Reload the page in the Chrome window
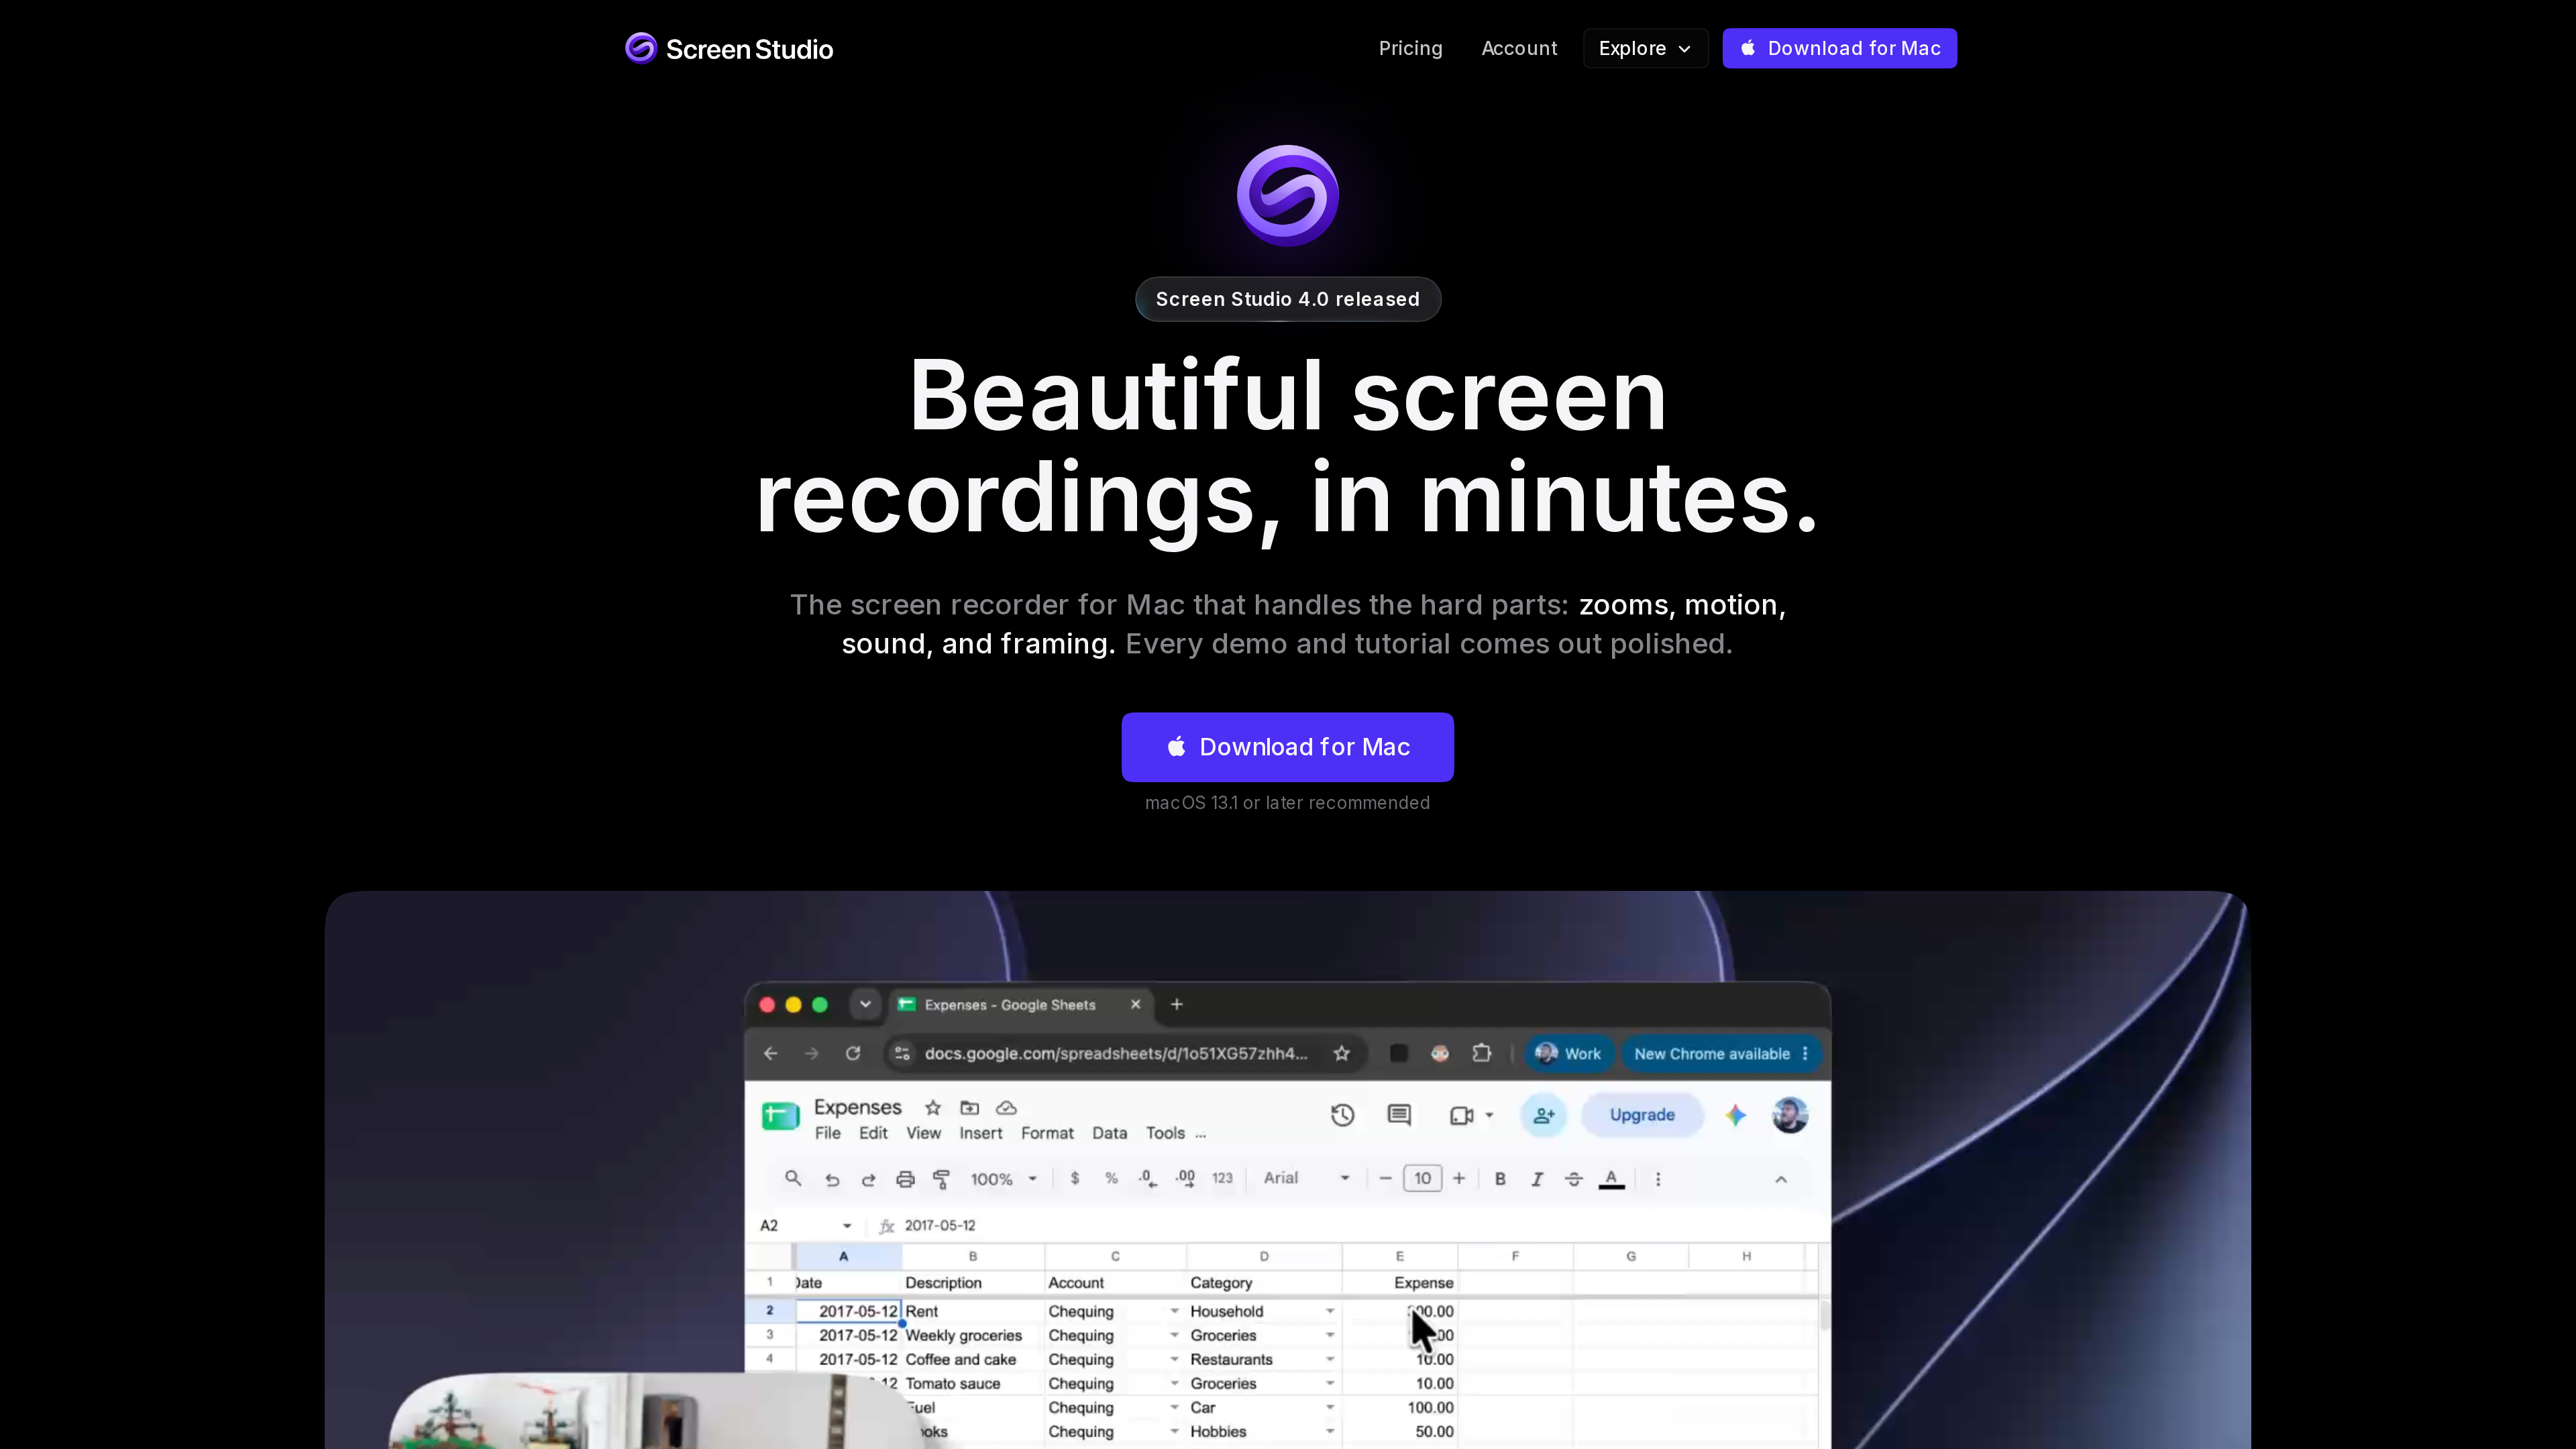2576x1449 pixels. [853, 1053]
